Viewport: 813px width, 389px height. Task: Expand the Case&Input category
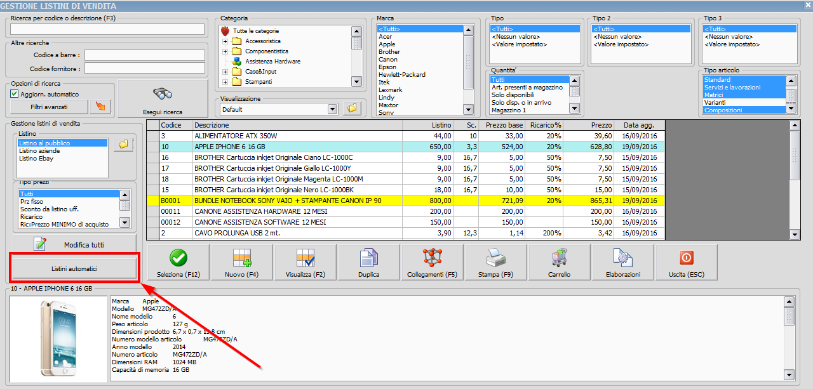225,72
